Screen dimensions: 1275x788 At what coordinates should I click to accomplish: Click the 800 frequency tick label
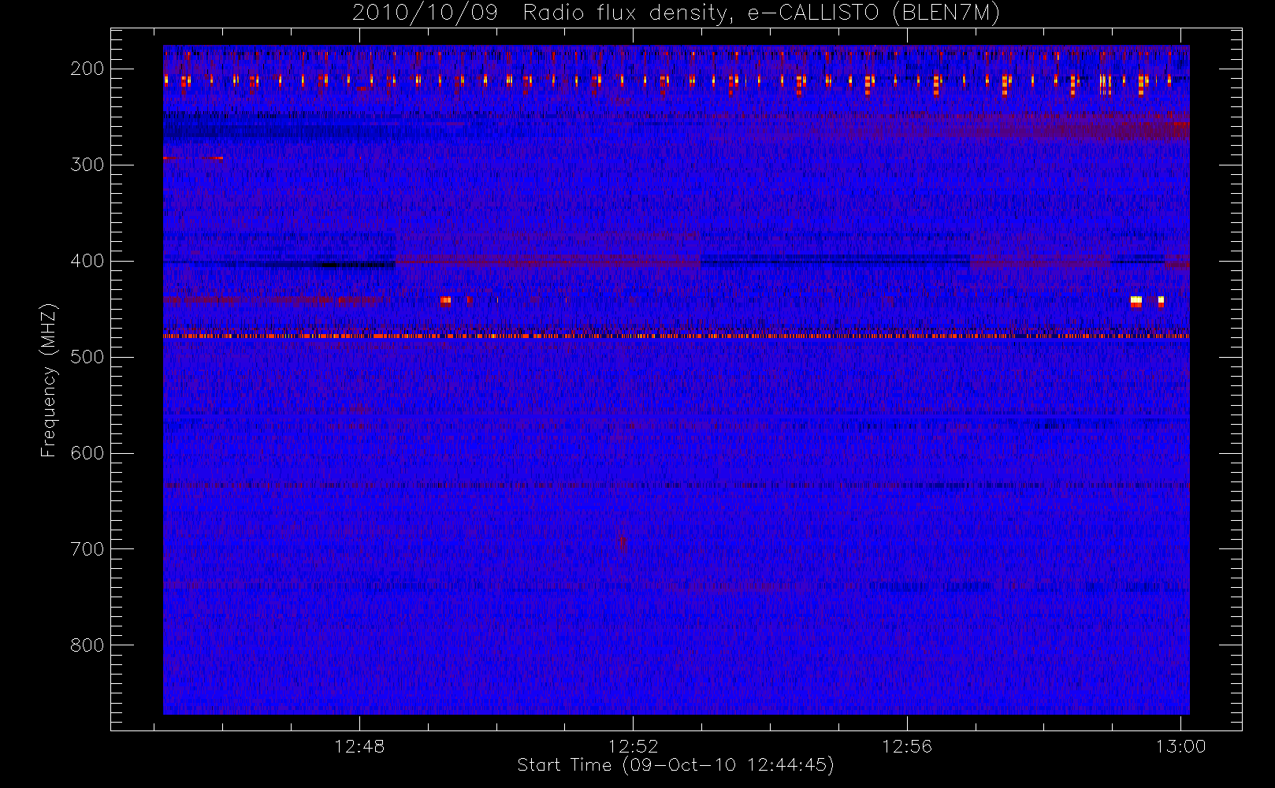tap(87, 645)
